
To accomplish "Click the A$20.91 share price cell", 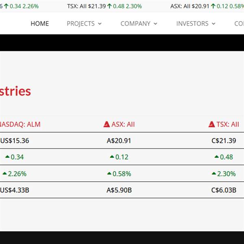I will point(119,141).
